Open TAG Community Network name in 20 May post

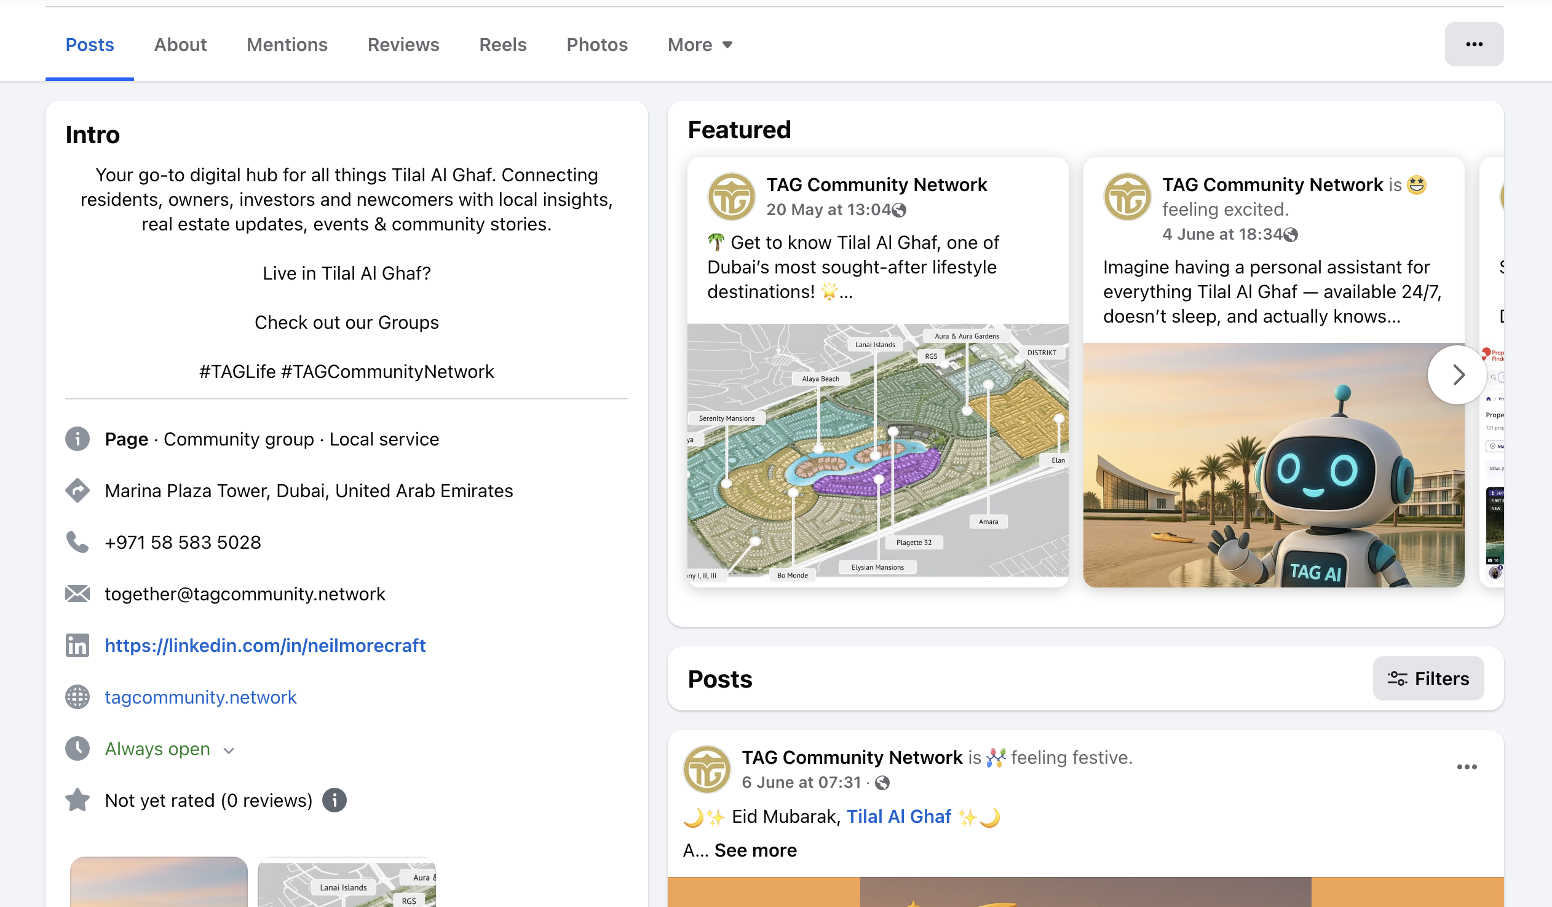(876, 184)
